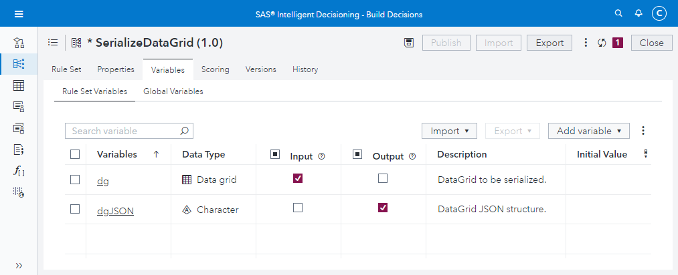678x275 pixels.
Task: Sort by the Variables column header
Action: point(117,154)
